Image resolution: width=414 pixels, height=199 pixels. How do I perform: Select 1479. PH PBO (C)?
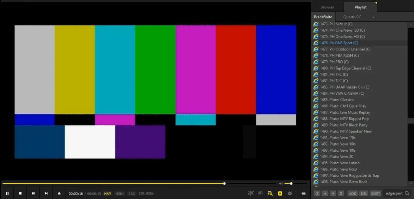359,62
